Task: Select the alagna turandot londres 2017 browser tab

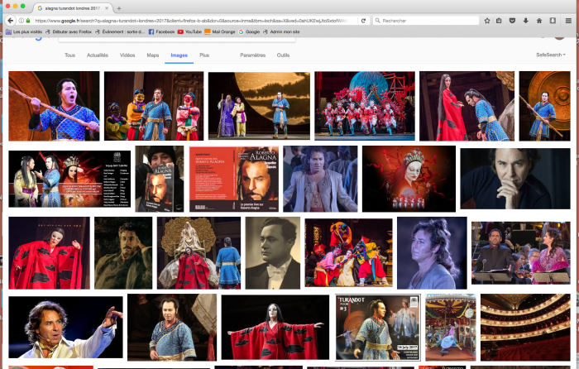Action: click(72, 8)
